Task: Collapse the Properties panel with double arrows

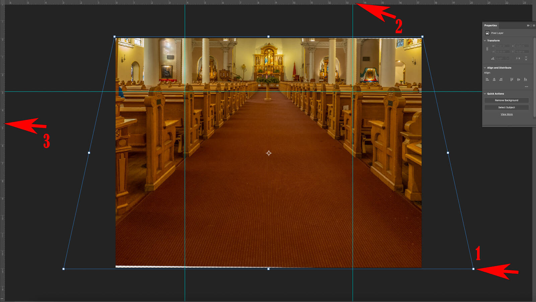Action: pyautogui.click(x=528, y=25)
